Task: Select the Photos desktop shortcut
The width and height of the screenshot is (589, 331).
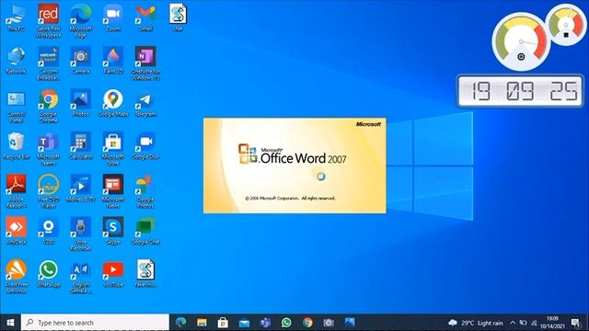Action: (81, 103)
